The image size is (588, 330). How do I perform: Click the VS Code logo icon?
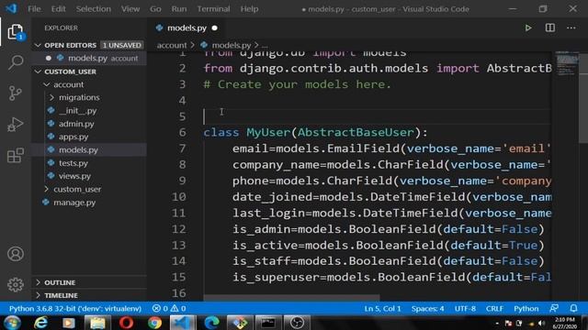11,8
